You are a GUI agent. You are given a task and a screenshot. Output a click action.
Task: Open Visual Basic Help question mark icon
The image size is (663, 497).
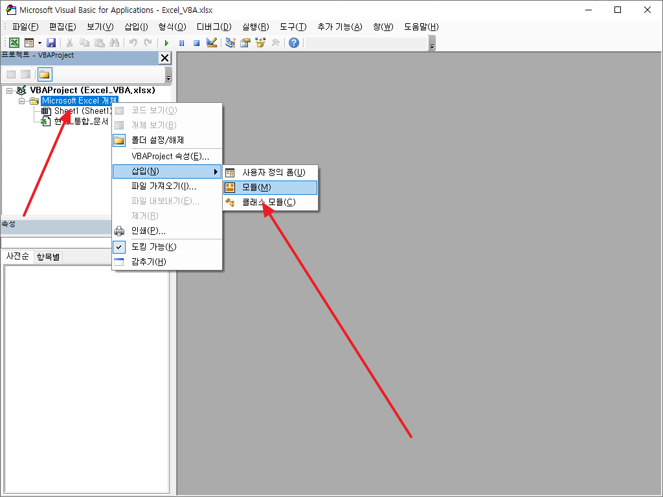click(294, 43)
